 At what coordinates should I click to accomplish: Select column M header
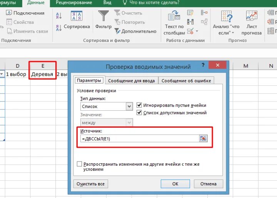click(x=246, y=66)
